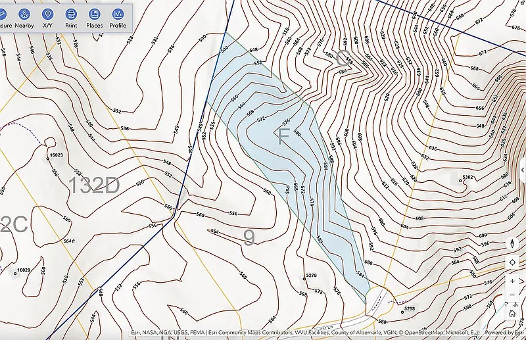Select the X/Y coordinate tool

click(47, 18)
